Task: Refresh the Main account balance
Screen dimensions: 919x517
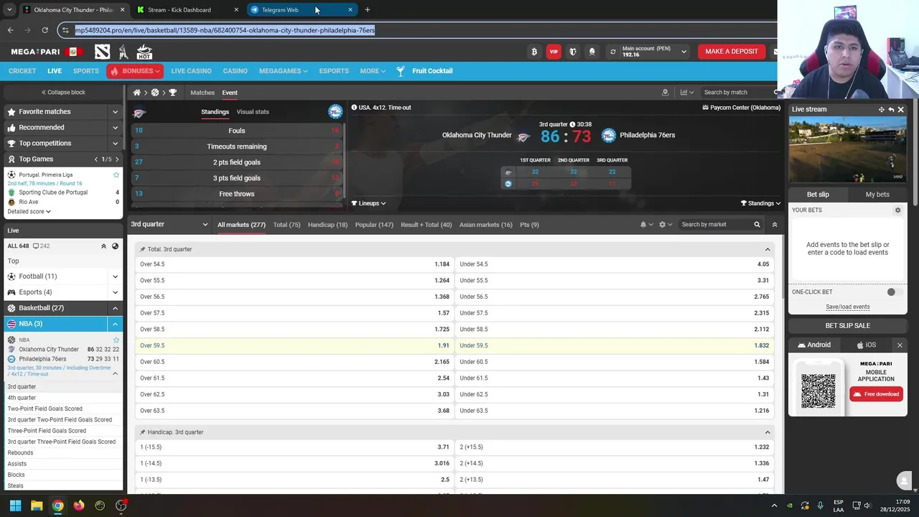Action: [x=612, y=52]
